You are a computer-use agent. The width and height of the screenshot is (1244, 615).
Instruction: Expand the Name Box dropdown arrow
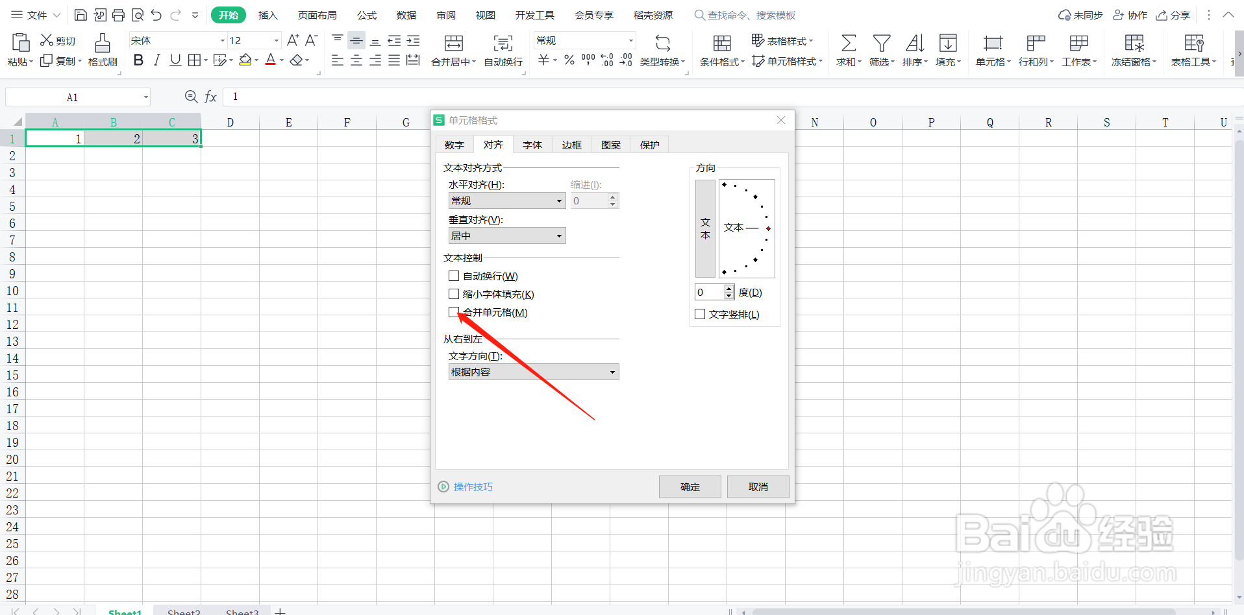click(x=145, y=97)
